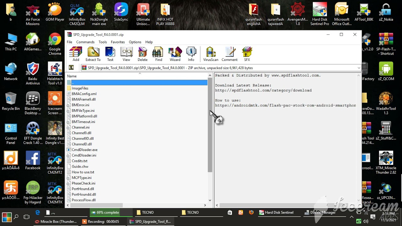
Task: Open the Tools menu
Action: coord(103,42)
